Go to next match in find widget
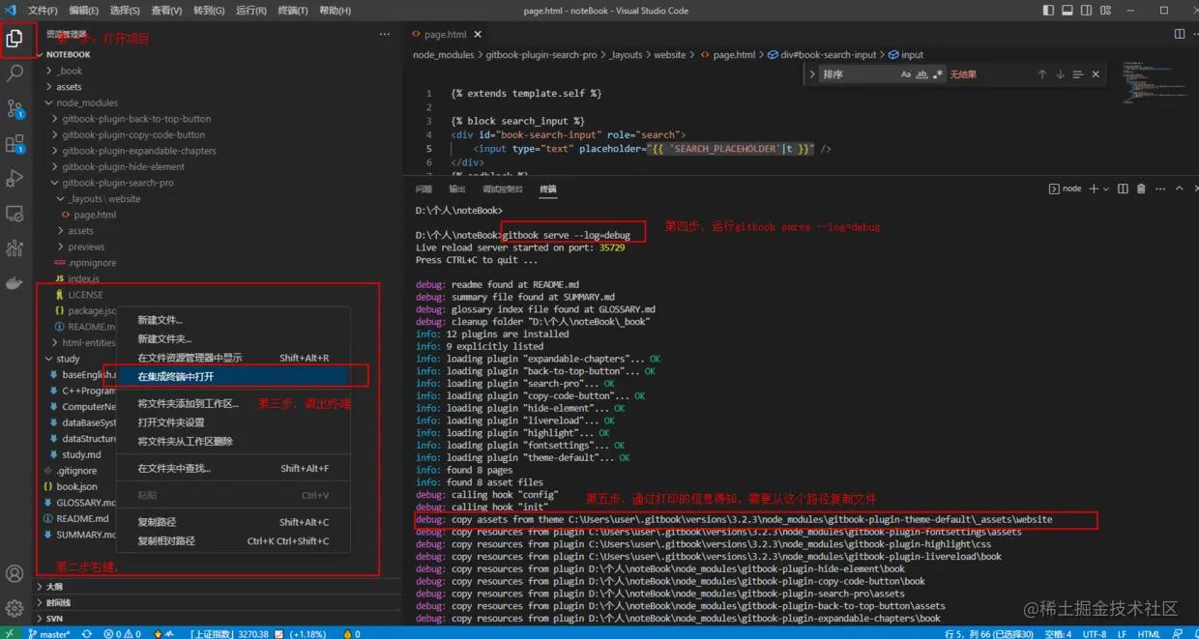The width and height of the screenshot is (1199, 639). click(x=1060, y=74)
